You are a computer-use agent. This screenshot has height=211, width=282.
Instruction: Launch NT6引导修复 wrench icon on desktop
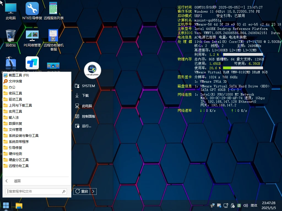pos(32,11)
